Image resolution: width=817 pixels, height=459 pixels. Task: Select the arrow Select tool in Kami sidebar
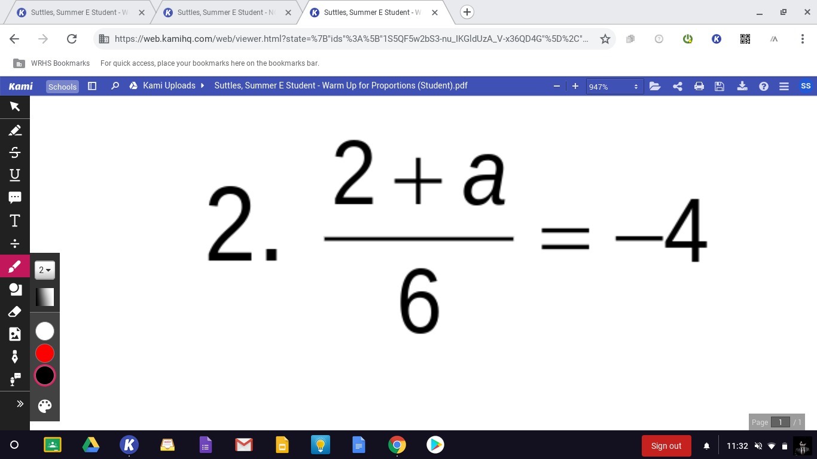coord(15,107)
